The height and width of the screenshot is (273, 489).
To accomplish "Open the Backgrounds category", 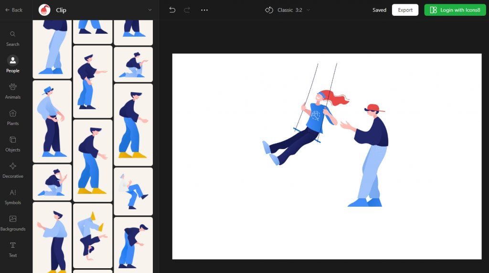I will pos(13,222).
